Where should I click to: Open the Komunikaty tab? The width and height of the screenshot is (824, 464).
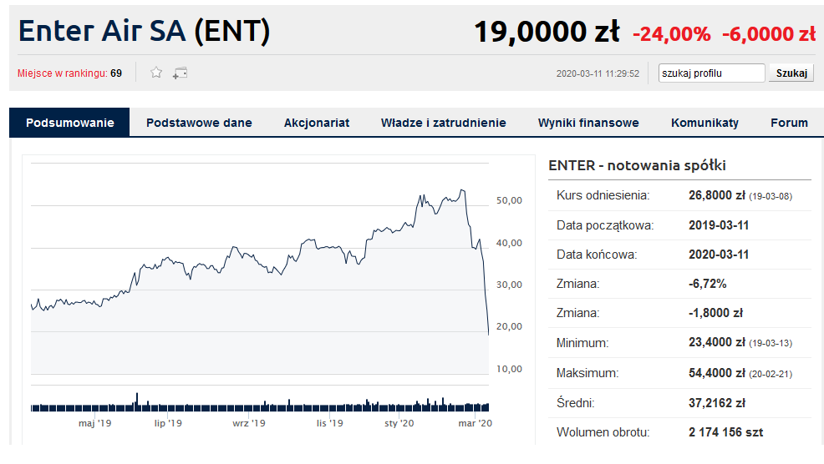(704, 123)
